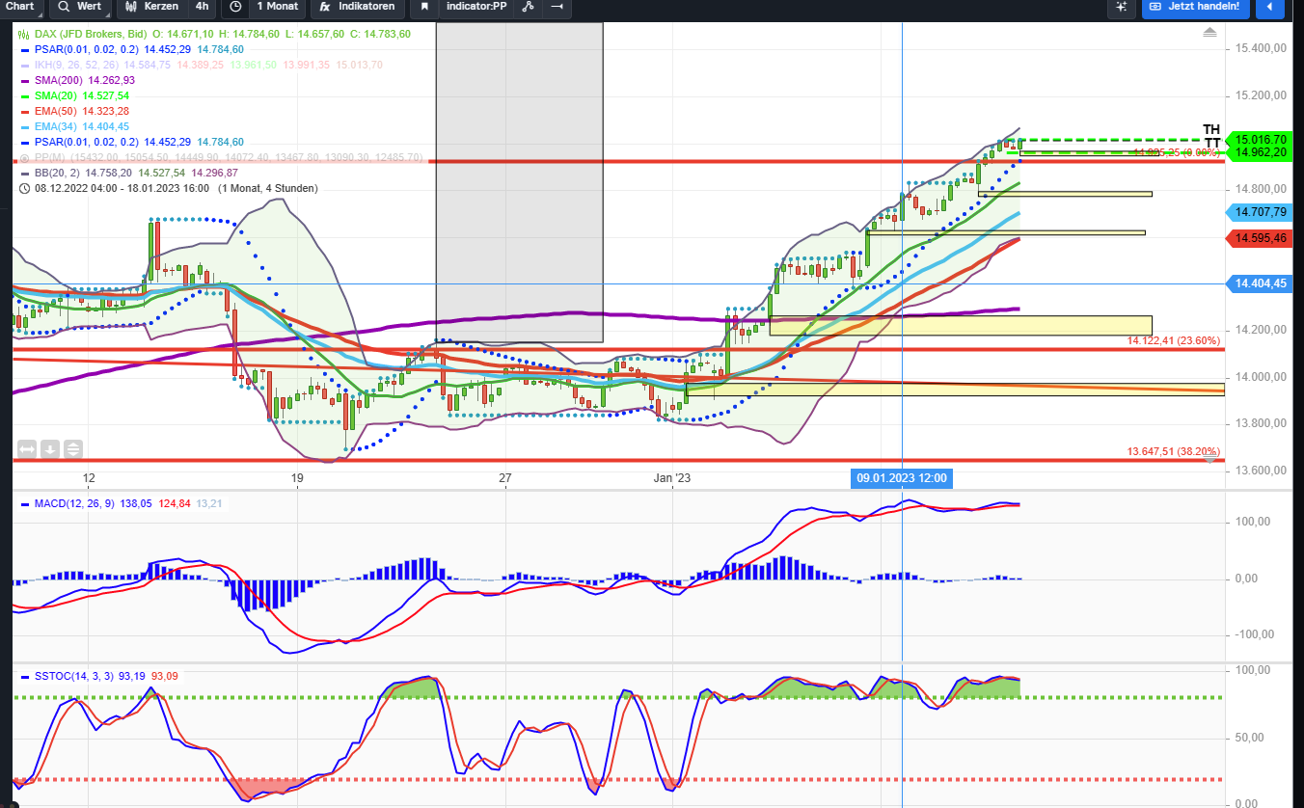Click the EMA(50) red color marker
This screenshot has height=808, width=1304.
(x=24, y=111)
